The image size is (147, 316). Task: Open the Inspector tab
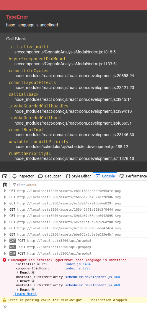(x=23, y=176)
